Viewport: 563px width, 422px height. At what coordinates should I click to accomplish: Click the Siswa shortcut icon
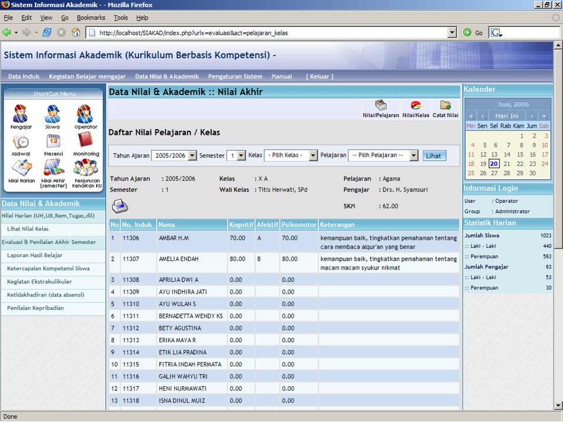[53, 114]
